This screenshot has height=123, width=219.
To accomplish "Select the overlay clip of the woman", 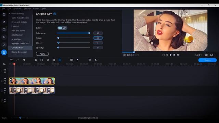I will (x=32, y=81).
